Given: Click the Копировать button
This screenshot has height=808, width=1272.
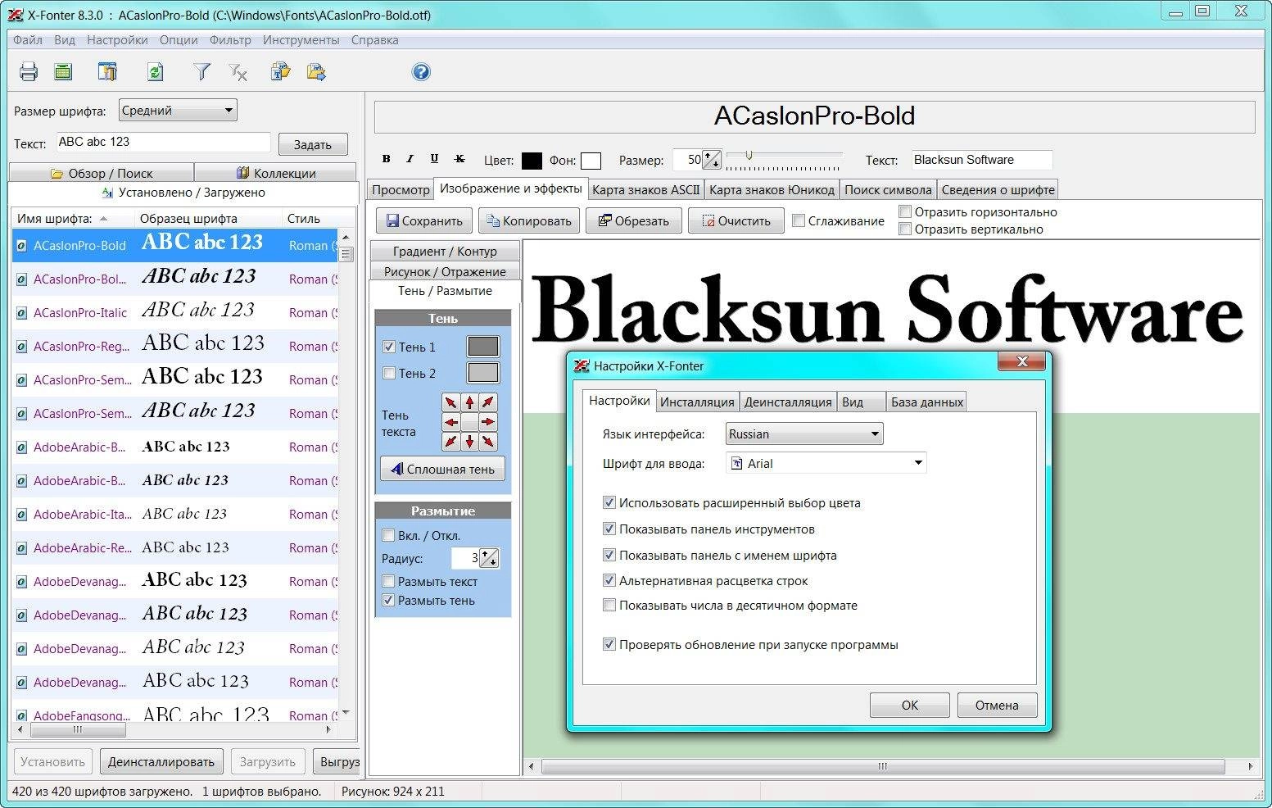Looking at the screenshot, I should [x=529, y=220].
